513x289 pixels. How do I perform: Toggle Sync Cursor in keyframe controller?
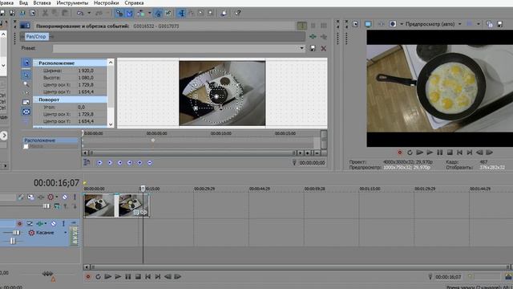87,162
